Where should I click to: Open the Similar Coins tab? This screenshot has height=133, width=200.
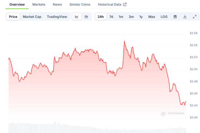pyautogui.click(x=80, y=5)
